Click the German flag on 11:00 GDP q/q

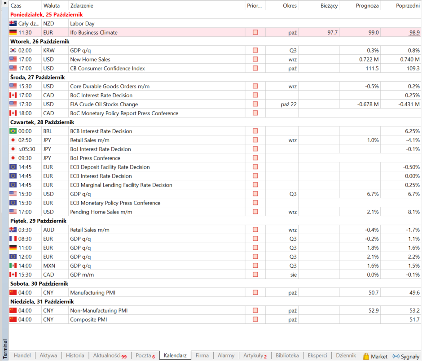[x=13, y=248]
